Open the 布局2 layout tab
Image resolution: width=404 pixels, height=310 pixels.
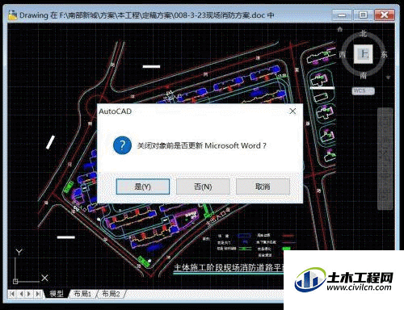tap(111, 294)
